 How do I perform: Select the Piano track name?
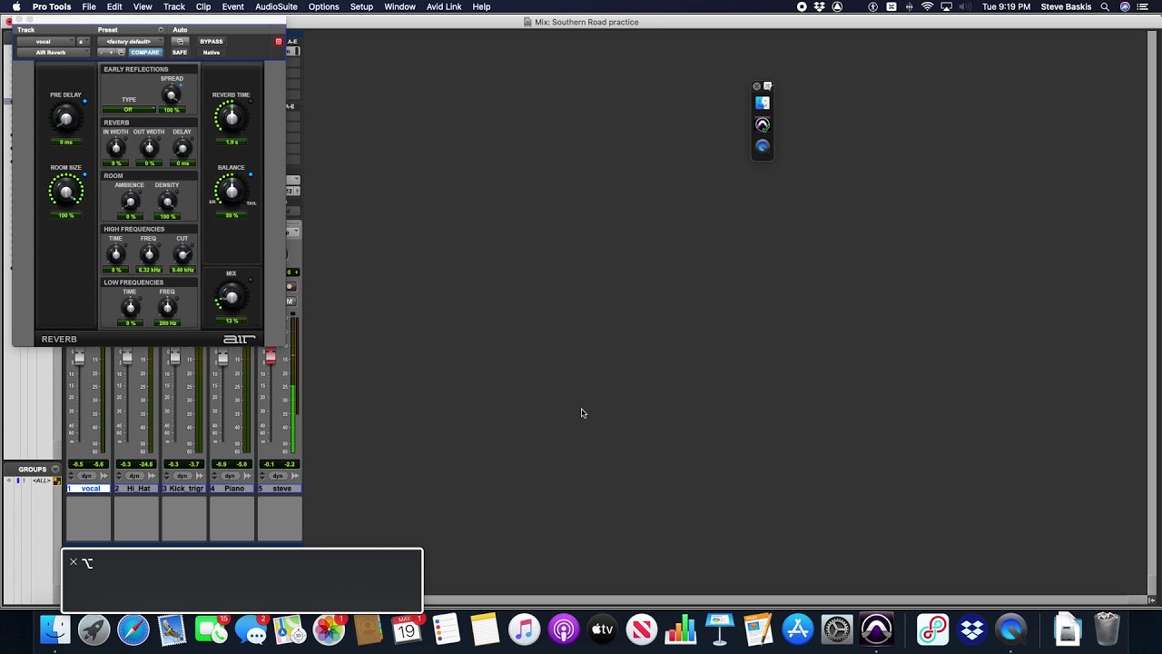pos(231,489)
